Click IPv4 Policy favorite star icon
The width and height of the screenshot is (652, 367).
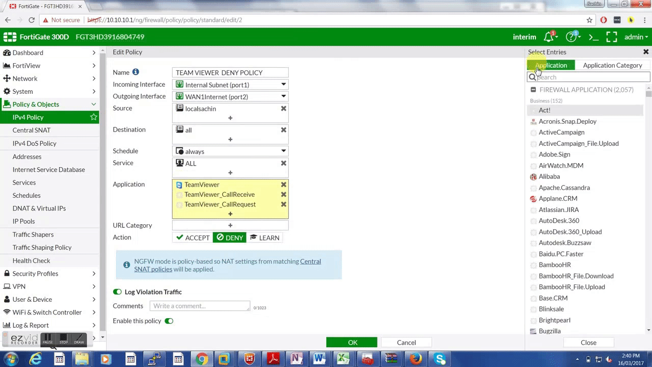point(94,117)
